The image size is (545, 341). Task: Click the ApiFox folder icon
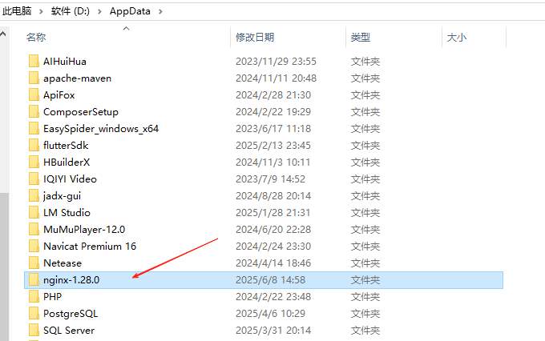tap(34, 94)
